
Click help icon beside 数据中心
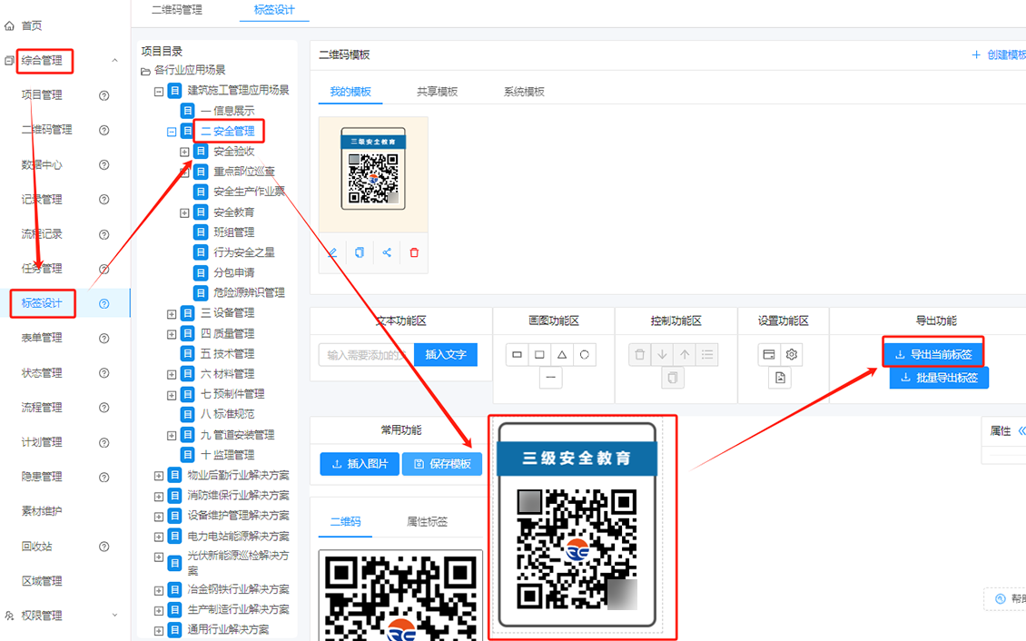click(104, 165)
